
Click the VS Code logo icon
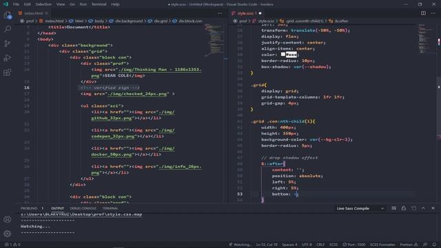pyautogui.click(x=6, y=4)
